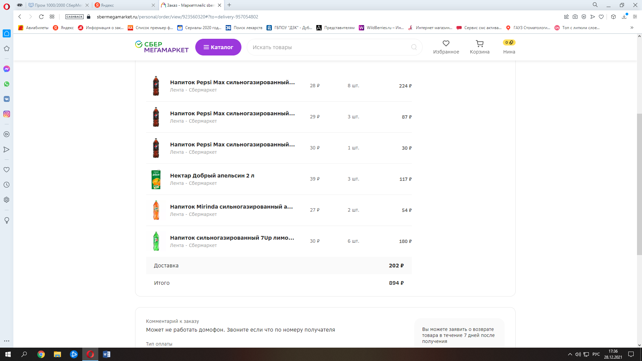Open Нектар Добрый апельсин 2 л product

(212, 175)
